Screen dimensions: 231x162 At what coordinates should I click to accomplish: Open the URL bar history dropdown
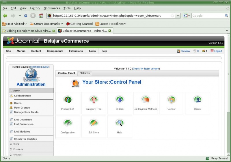[x=178, y=16]
